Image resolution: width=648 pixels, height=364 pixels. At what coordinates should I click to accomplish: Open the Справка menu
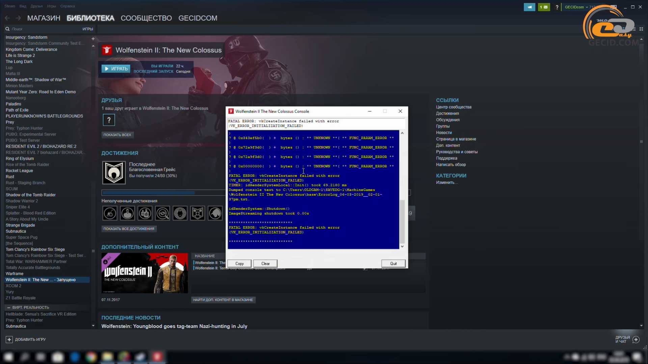tap(67, 6)
